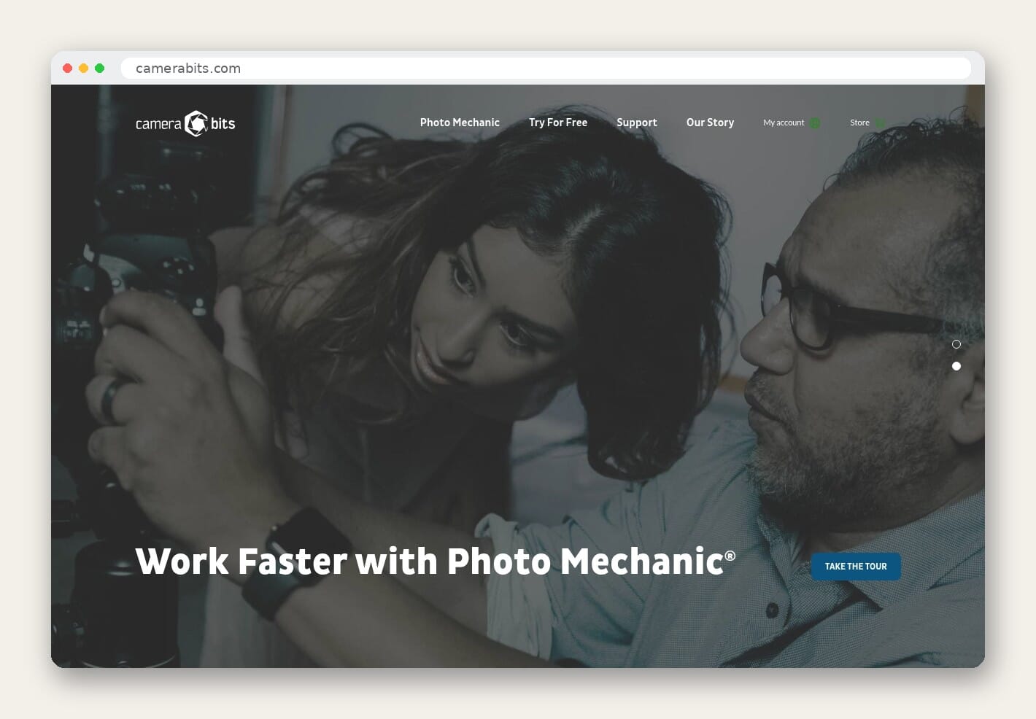Viewport: 1036px width, 719px height.
Task: Click the Camera Bits logo
Action: pos(185,123)
